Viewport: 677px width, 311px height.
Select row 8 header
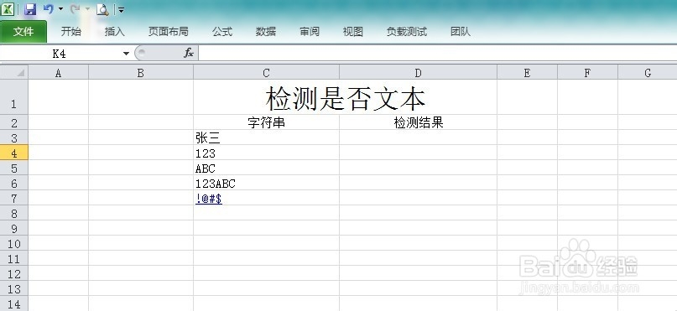[x=14, y=213]
